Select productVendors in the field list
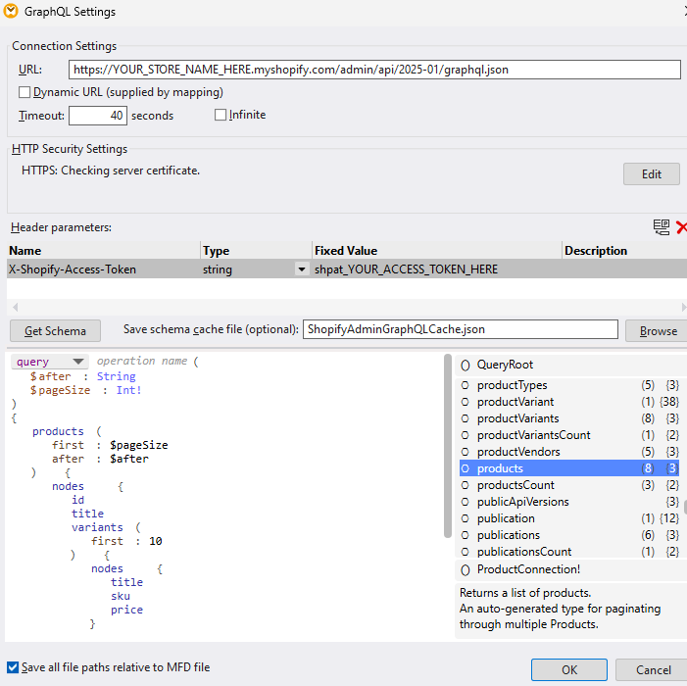 518,452
